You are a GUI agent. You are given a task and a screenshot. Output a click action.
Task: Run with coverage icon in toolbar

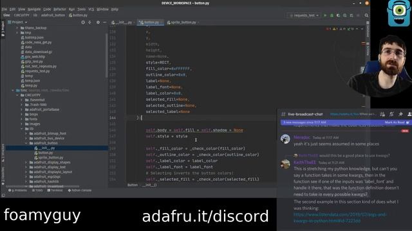(x=338, y=15)
